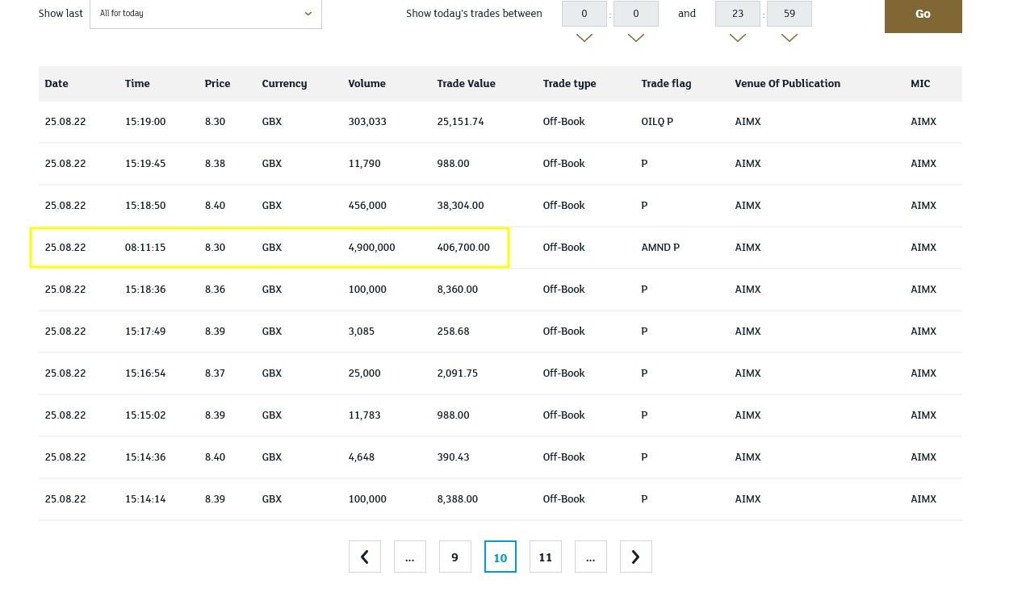Click the Date column header
This screenshot has height=613, width=1026.
coord(57,83)
